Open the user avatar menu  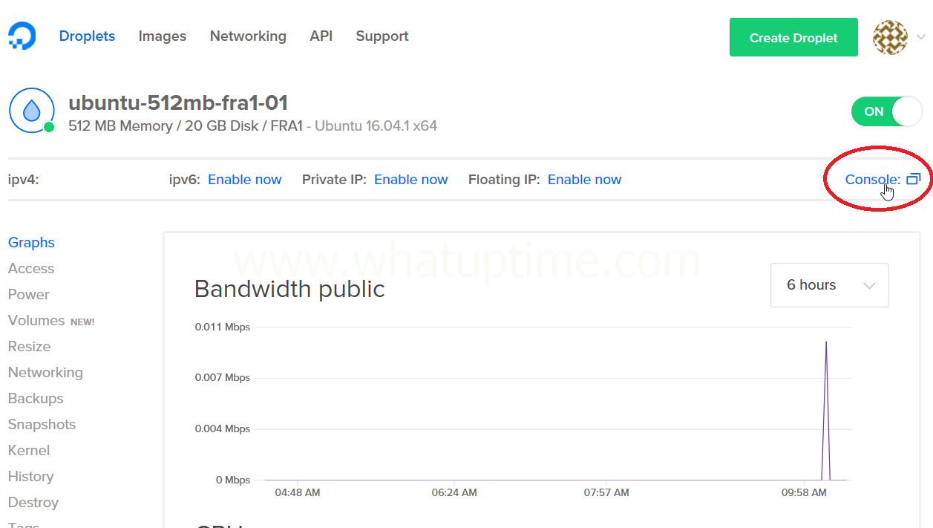(889, 37)
